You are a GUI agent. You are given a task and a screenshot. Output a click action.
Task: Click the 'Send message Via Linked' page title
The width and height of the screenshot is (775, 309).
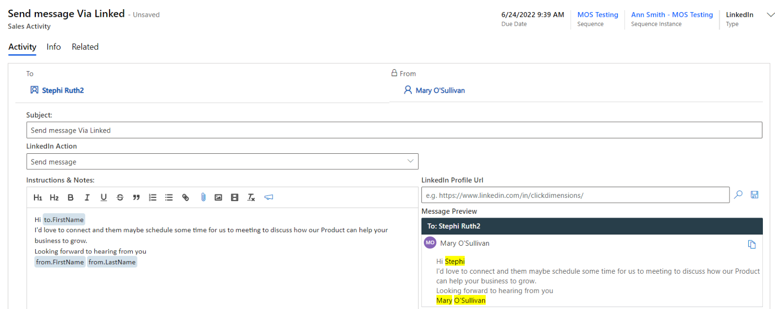coord(66,14)
